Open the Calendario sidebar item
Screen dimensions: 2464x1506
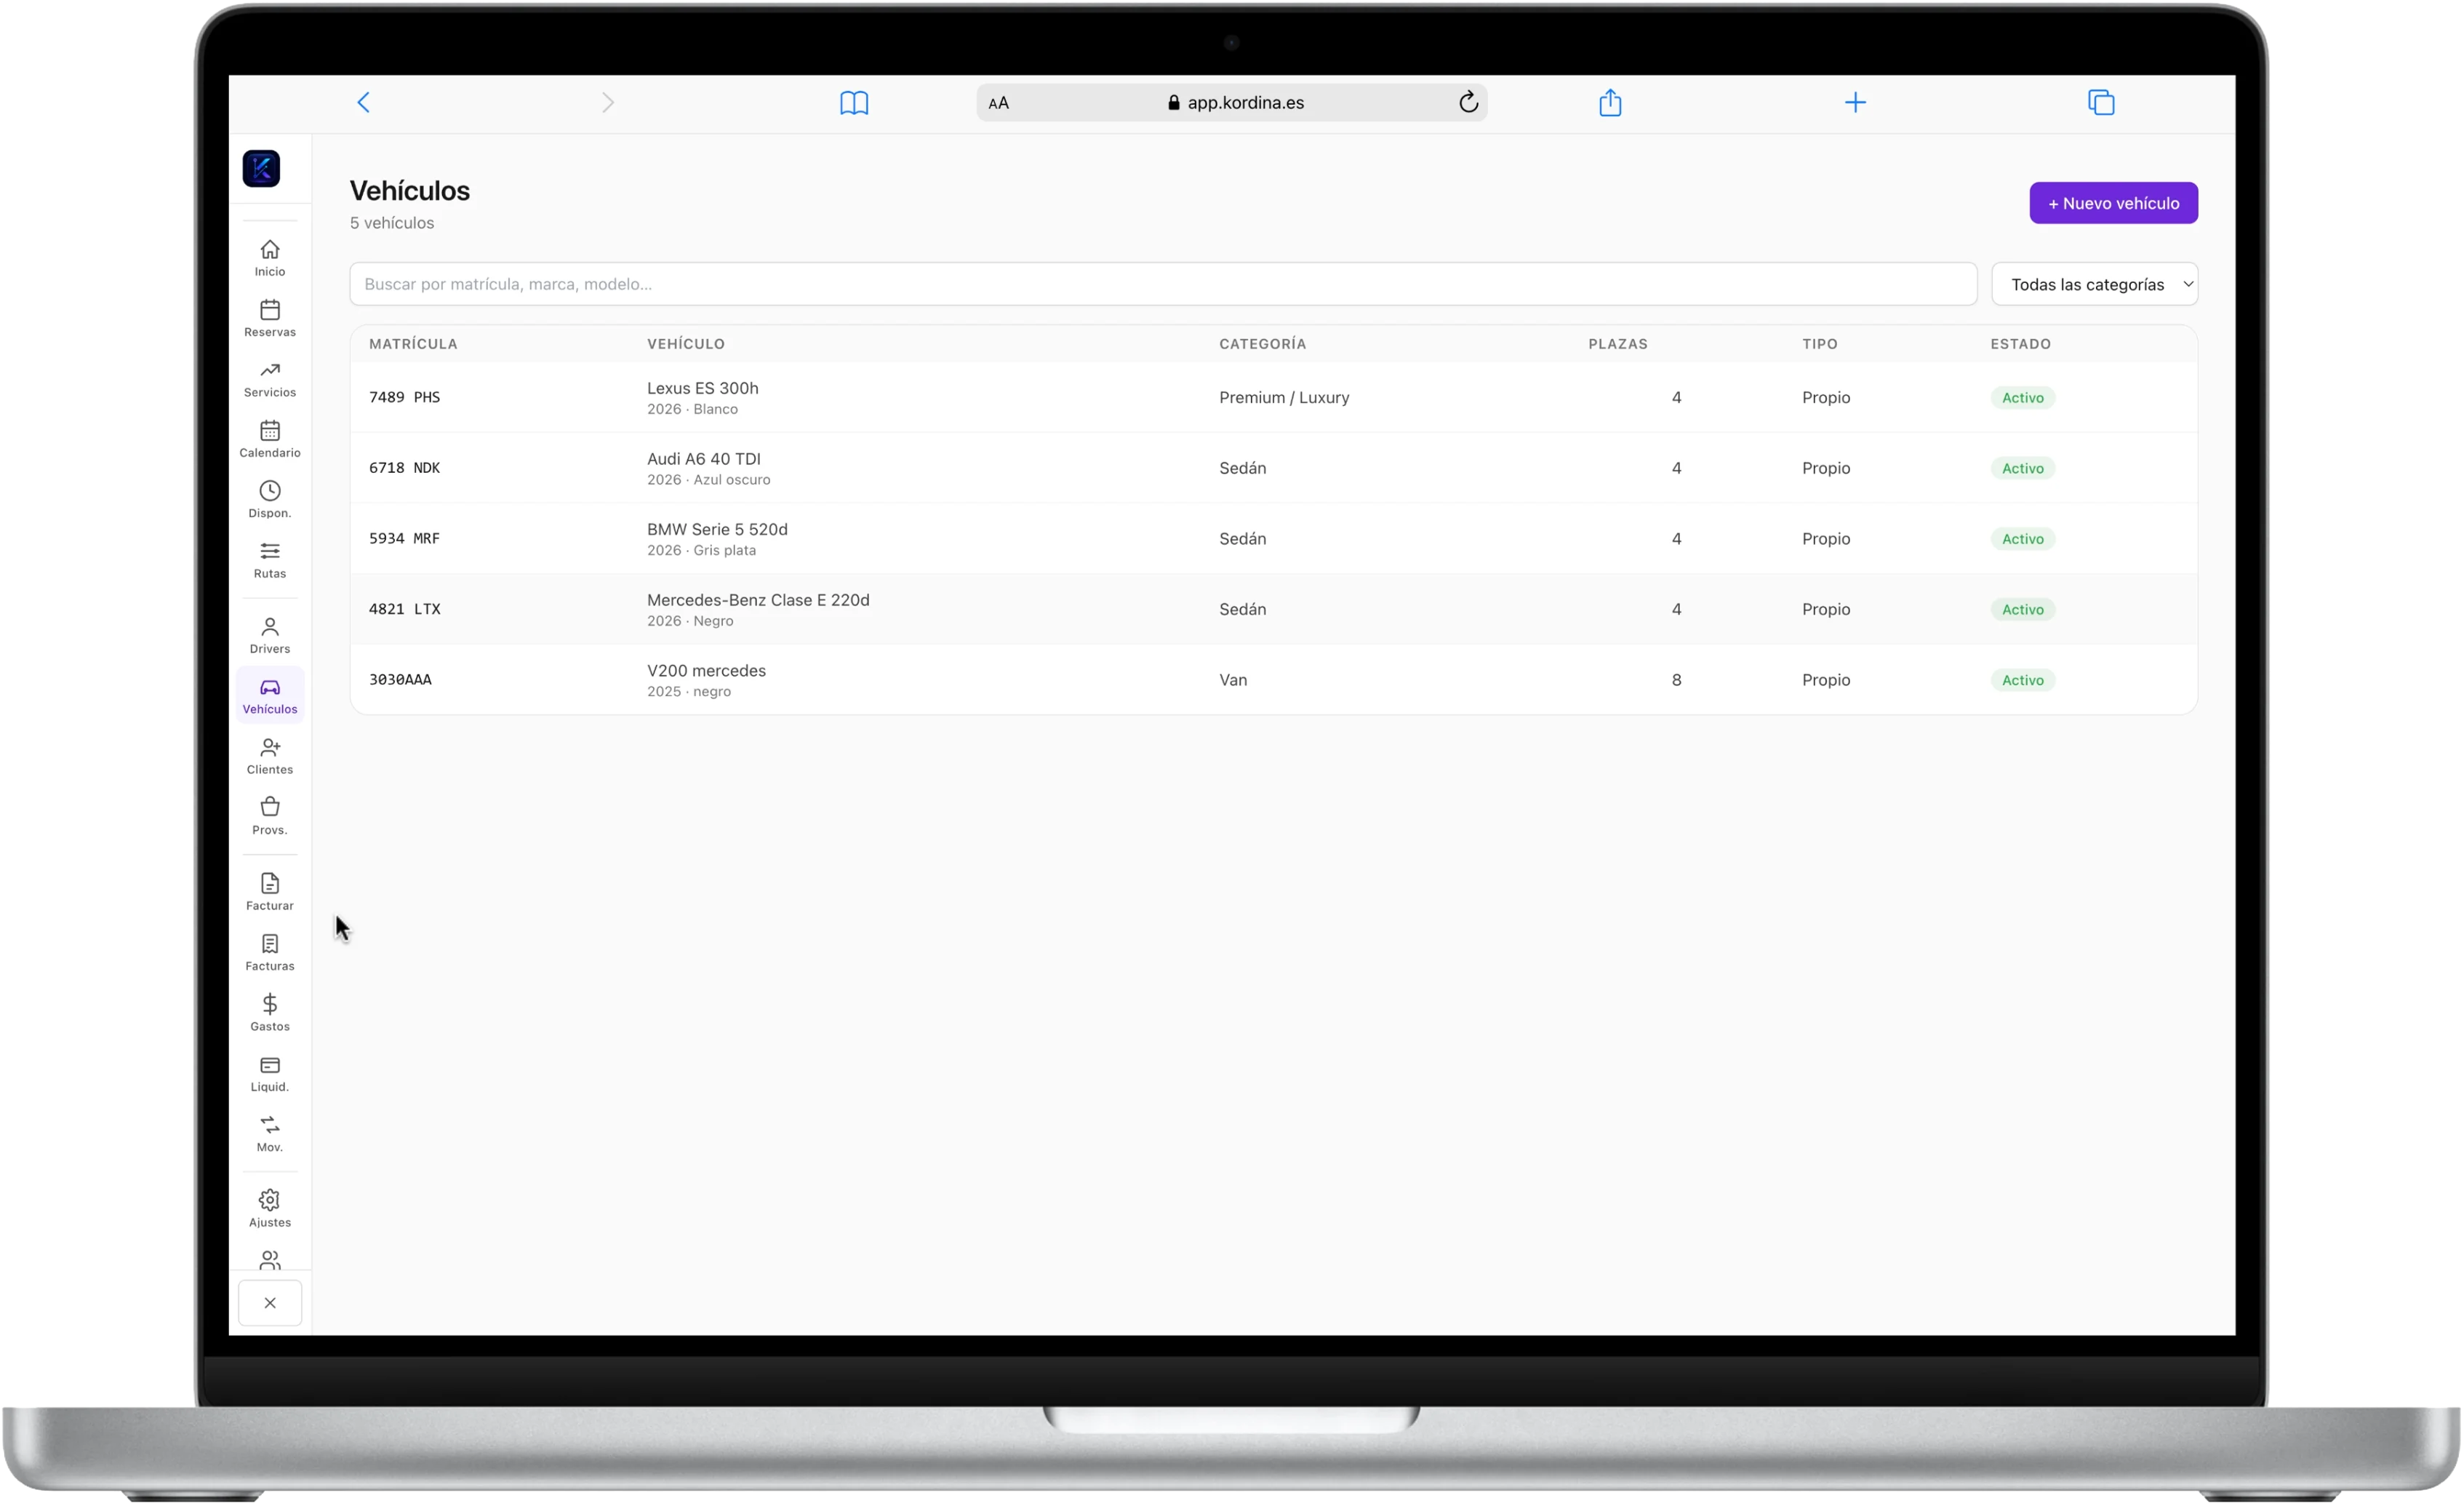pos(270,438)
